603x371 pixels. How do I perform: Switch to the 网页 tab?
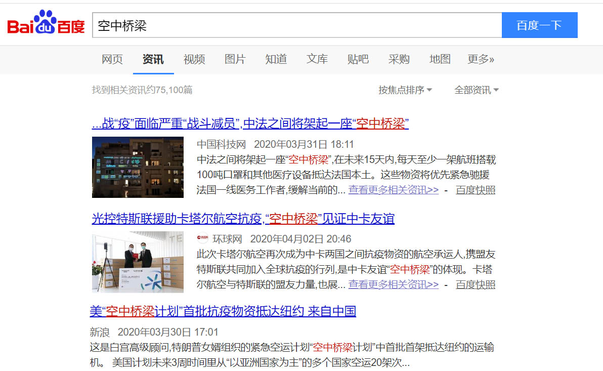[x=112, y=59]
